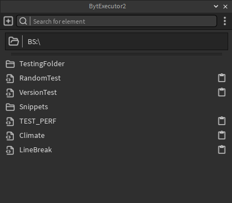This screenshot has height=203, width=232.
Task: Focus the Search for element field
Action: click(x=117, y=21)
